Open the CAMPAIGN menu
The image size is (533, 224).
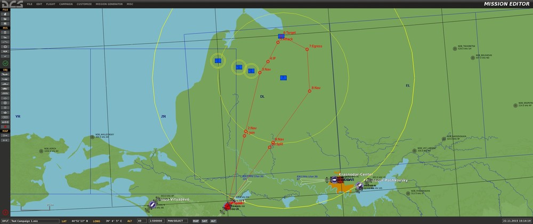66,4
